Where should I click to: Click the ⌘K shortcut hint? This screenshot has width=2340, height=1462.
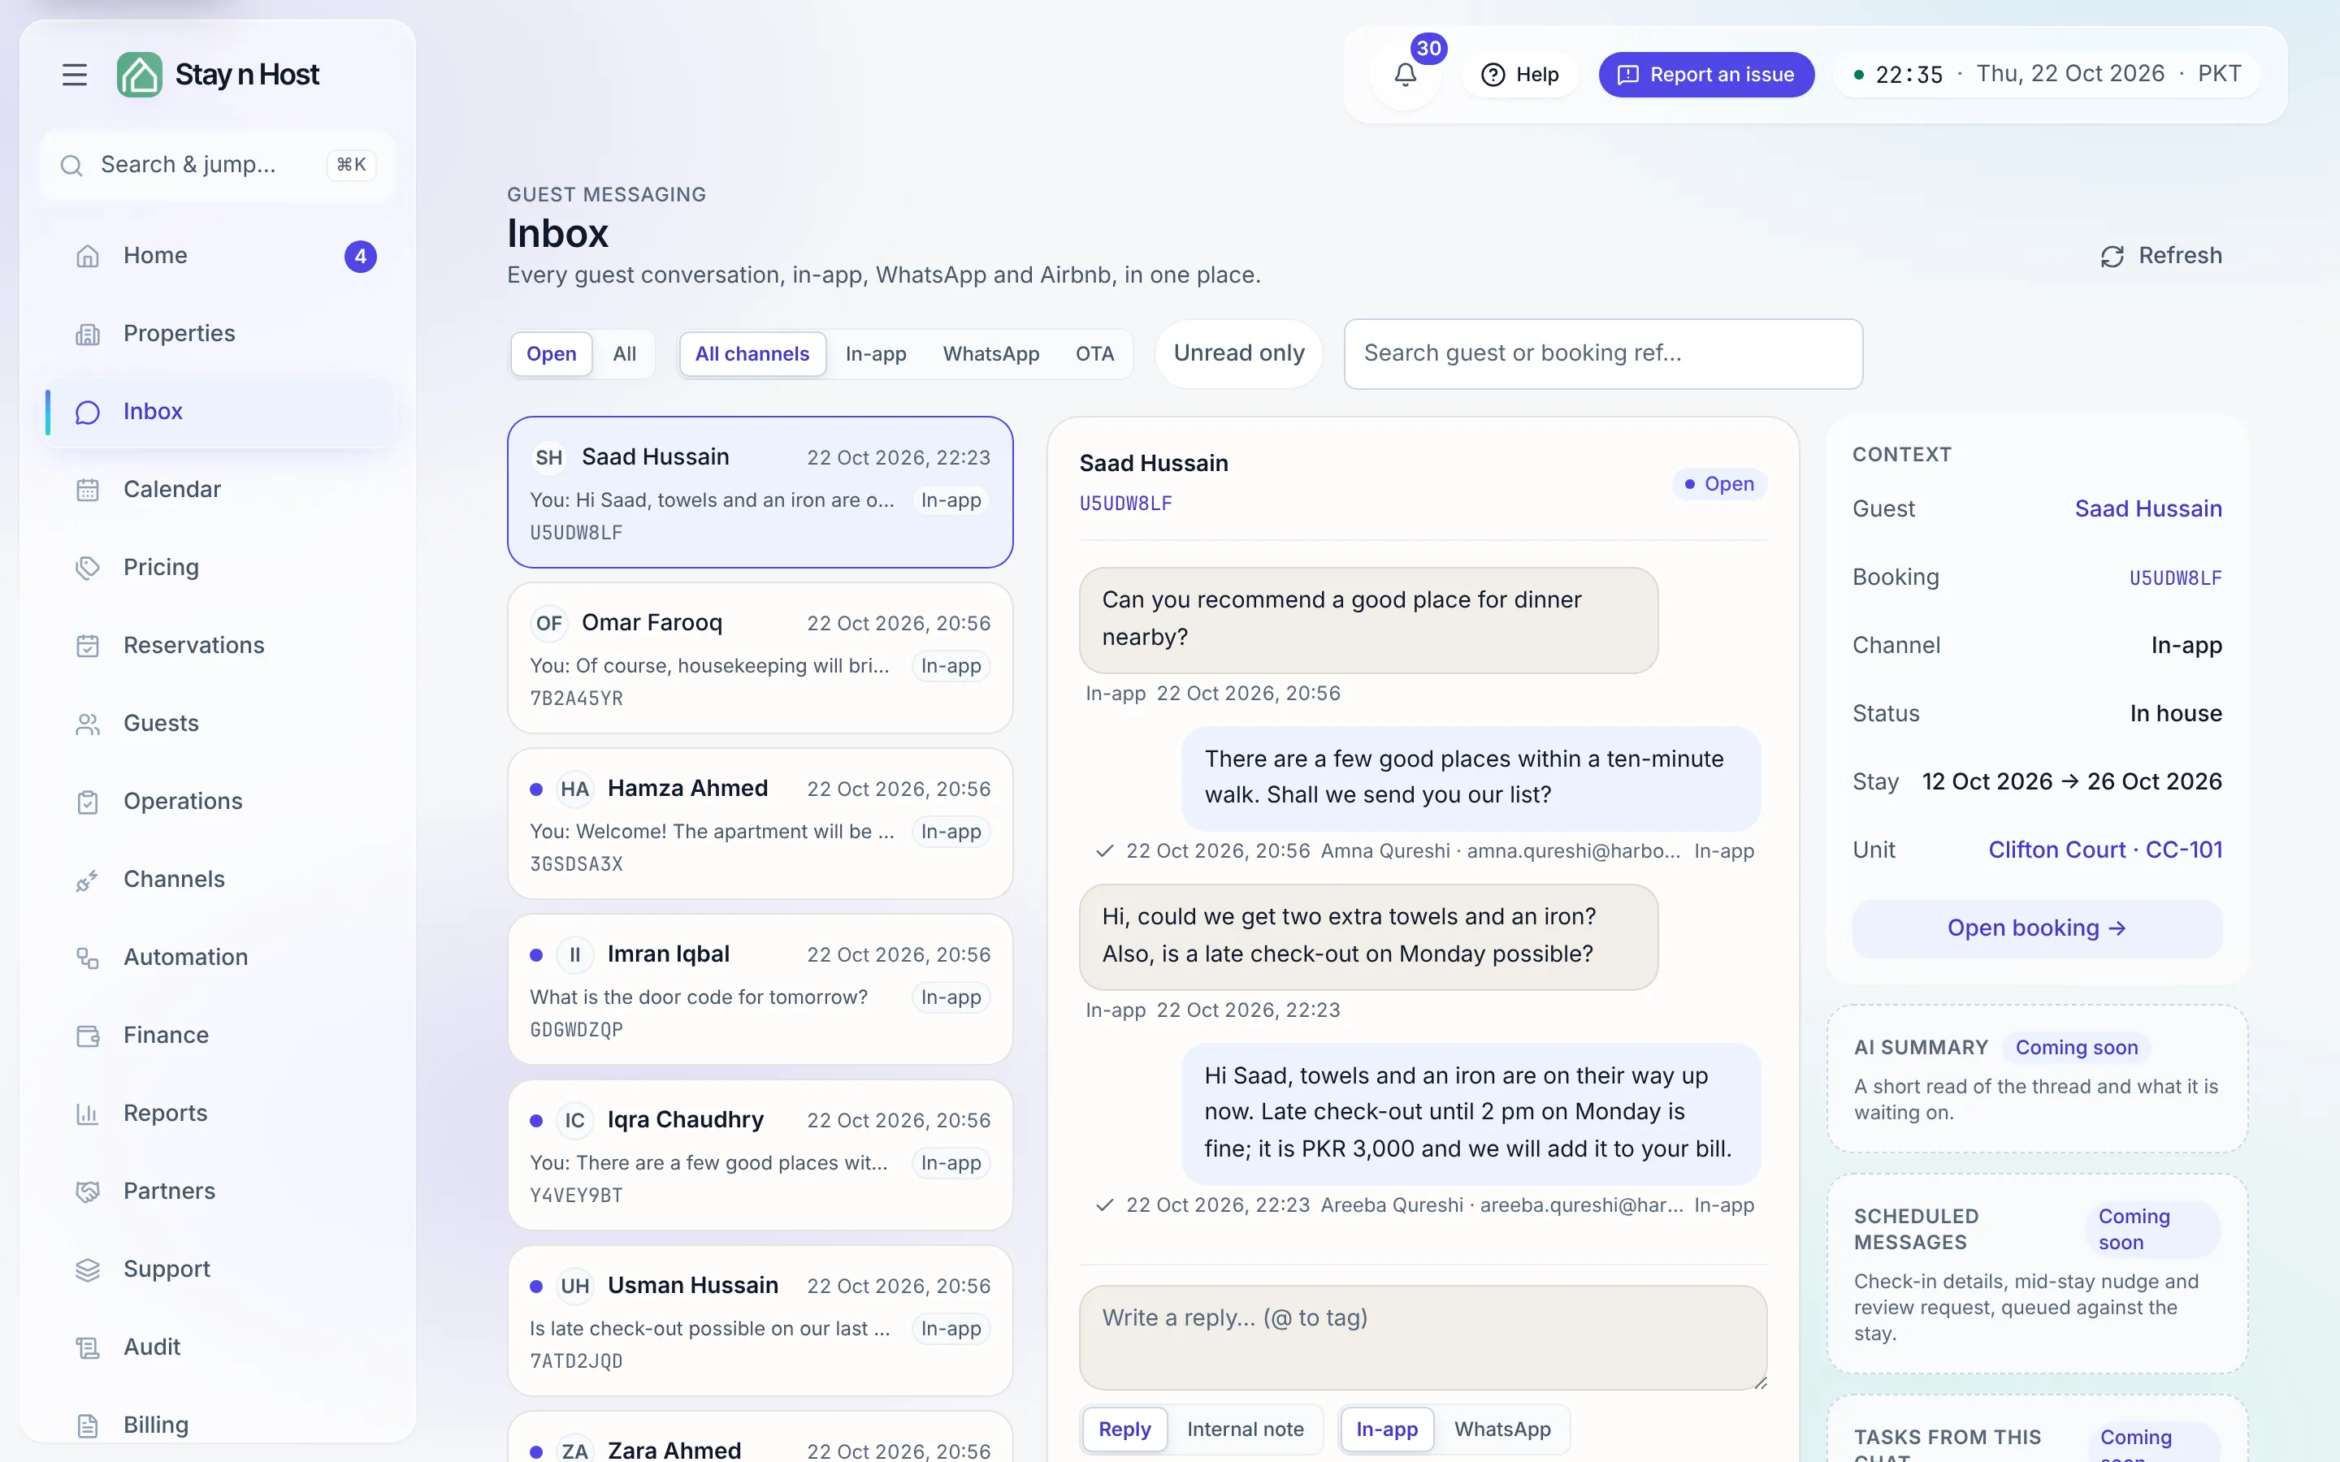point(351,166)
